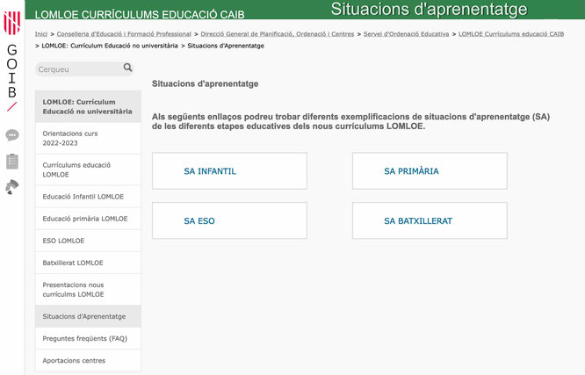Open Direcció General de Planificació breadcrumb link
Image resolution: width=585 pixels, height=375 pixels.
[278, 34]
